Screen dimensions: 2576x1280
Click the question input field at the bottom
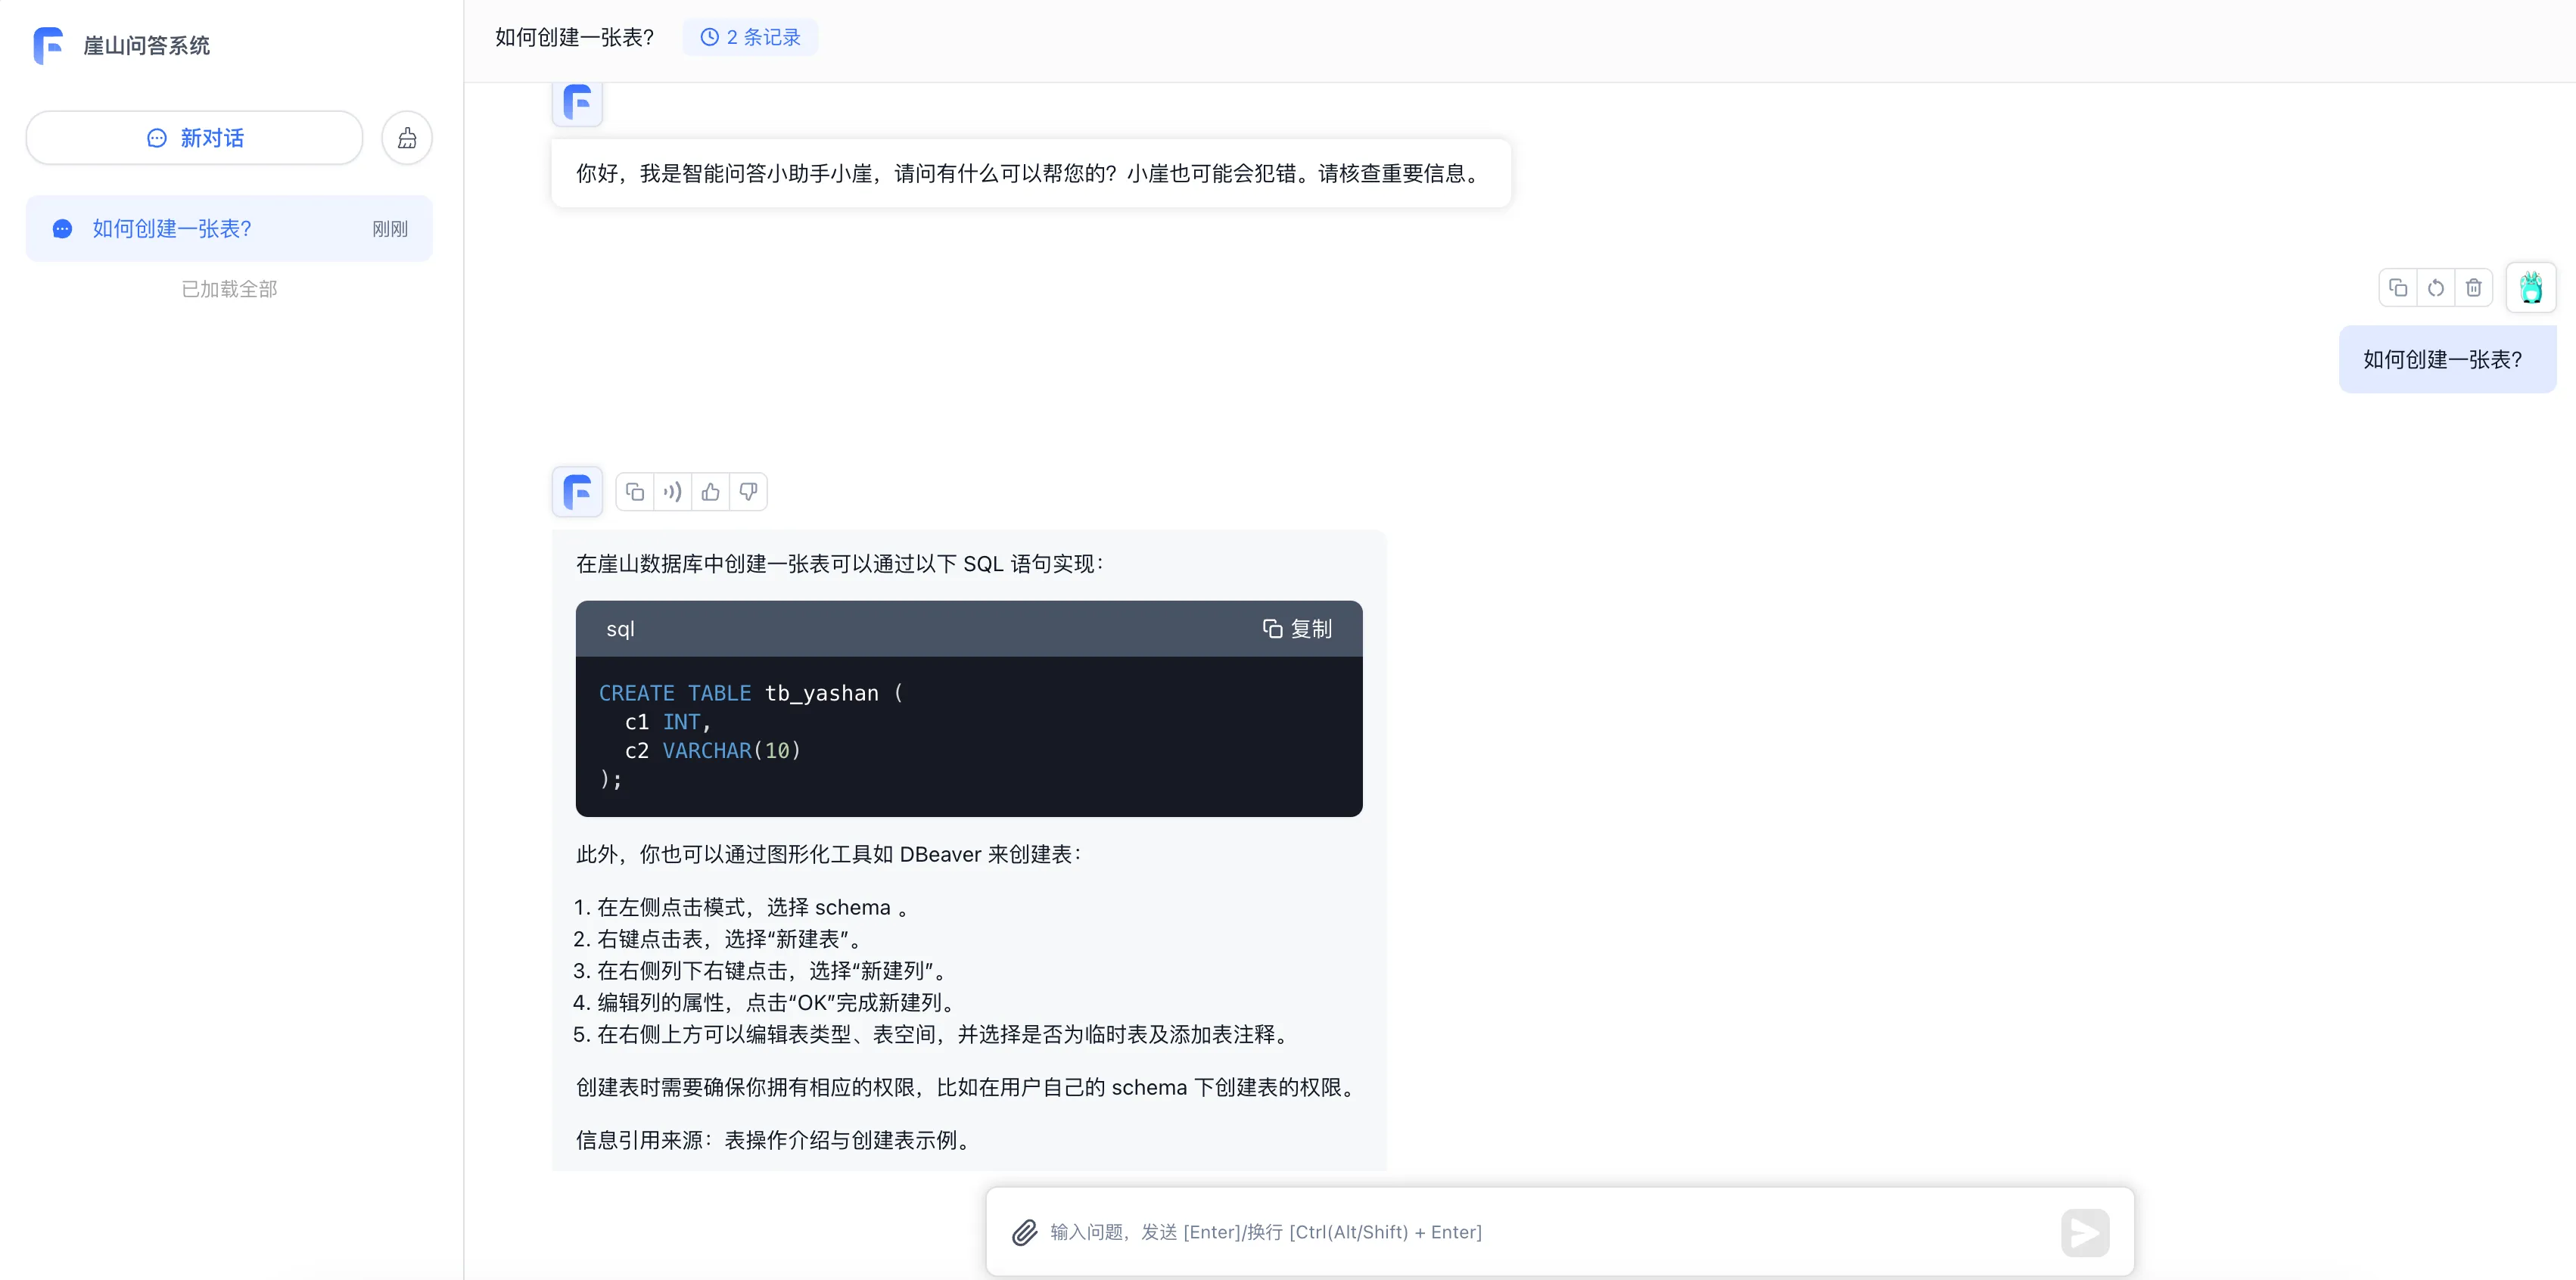pos(1500,1233)
